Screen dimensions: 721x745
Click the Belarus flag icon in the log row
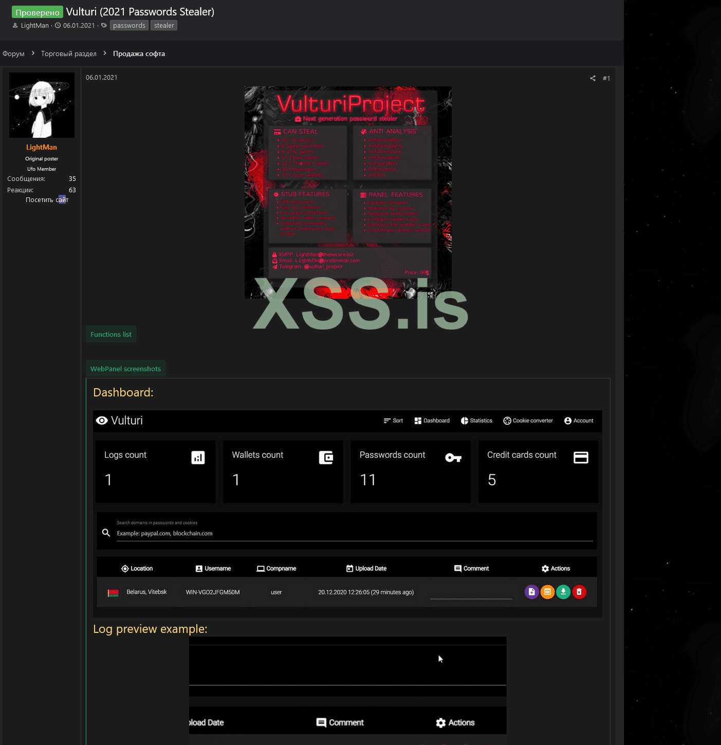coord(113,593)
